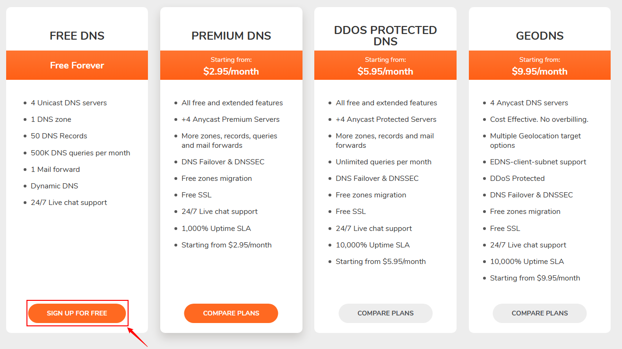The image size is (622, 349).
Task: Select the $5.95/month price banner
Action: tap(385, 66)
